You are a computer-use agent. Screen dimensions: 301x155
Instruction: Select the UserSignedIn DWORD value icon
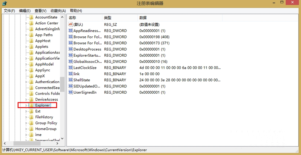coord(71,92)
